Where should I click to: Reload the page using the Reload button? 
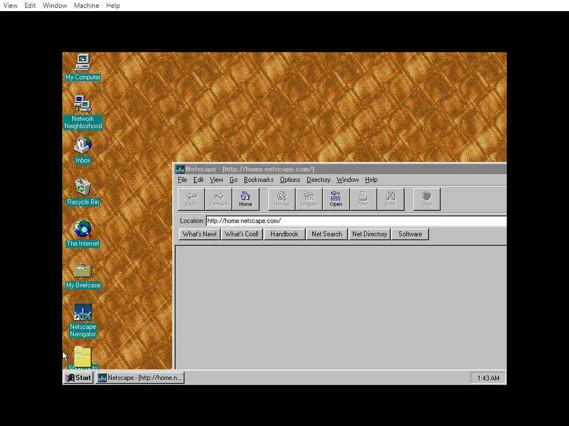(x=282, y=199)
